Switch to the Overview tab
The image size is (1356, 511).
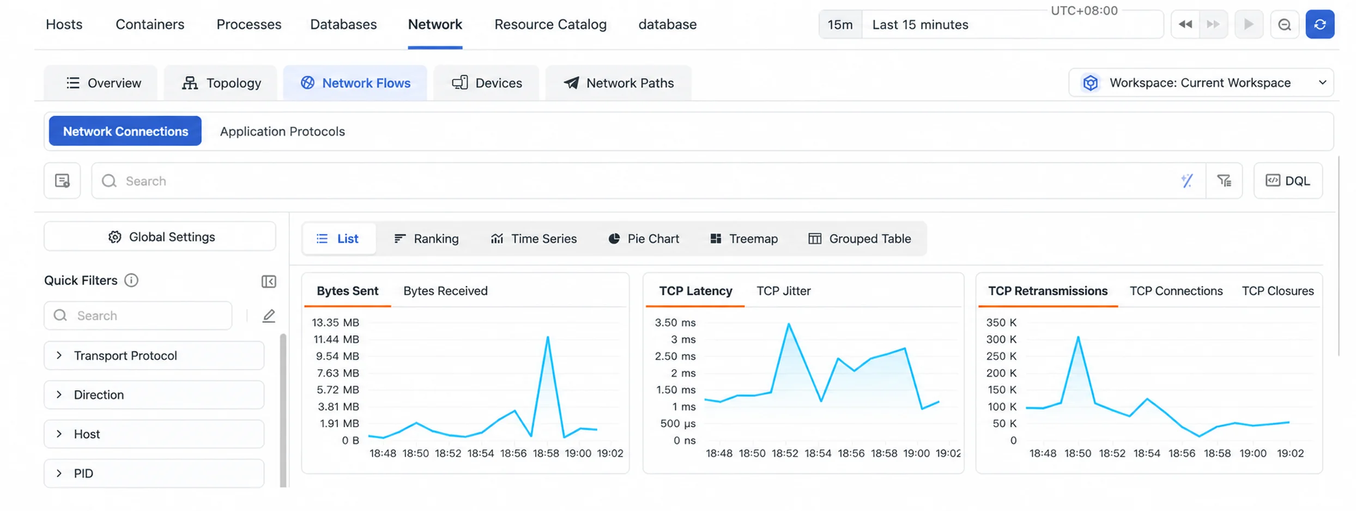[x=101, y=83]
